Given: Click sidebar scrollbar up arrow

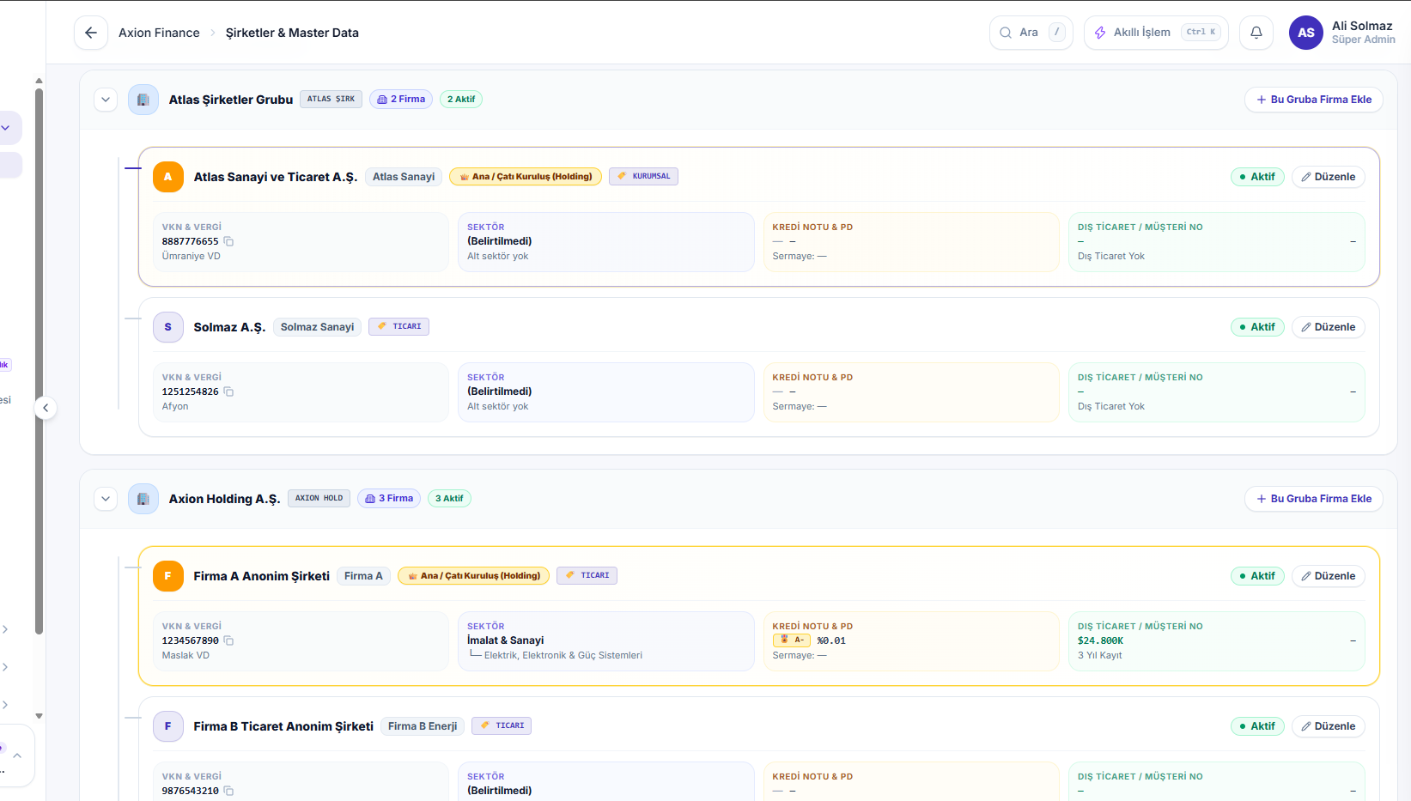Looking at the screenshot, I should coord(39,81).
